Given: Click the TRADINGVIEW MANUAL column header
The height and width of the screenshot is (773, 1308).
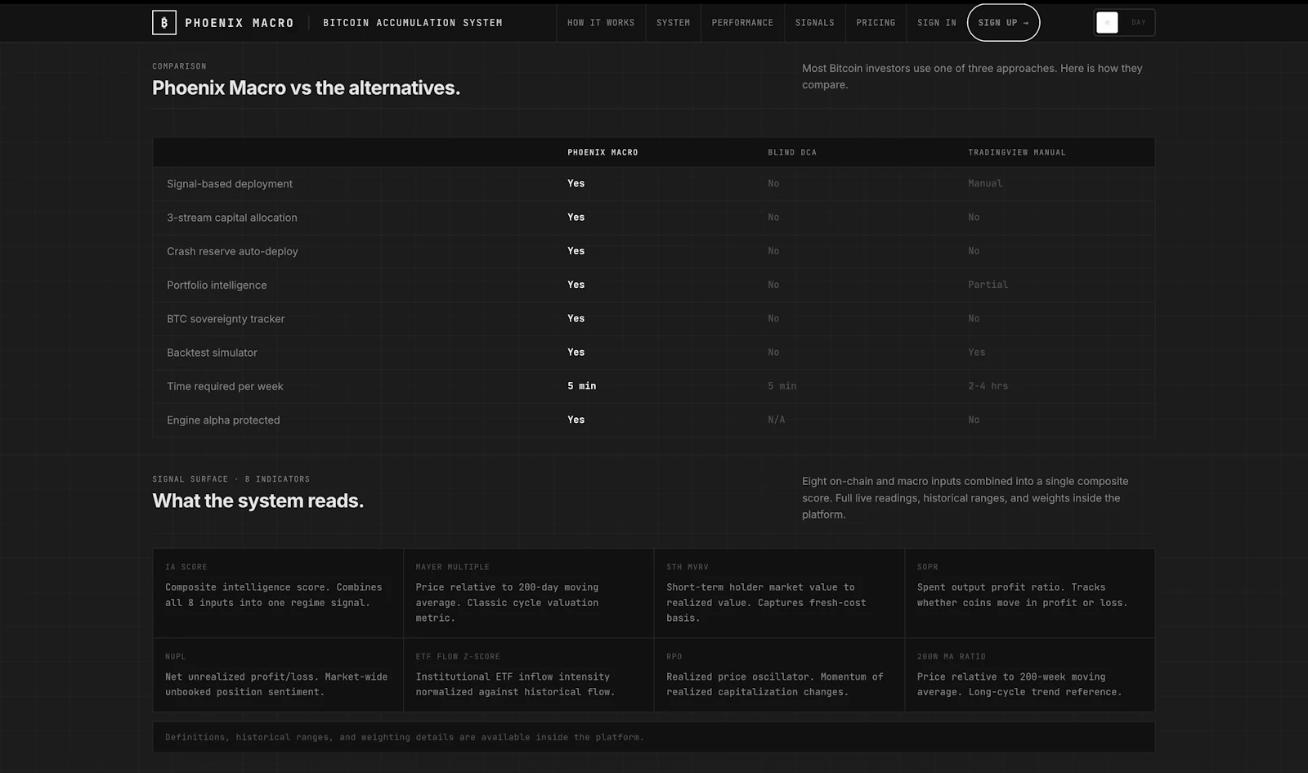Looking at the screenshot, I should 1017,152.
